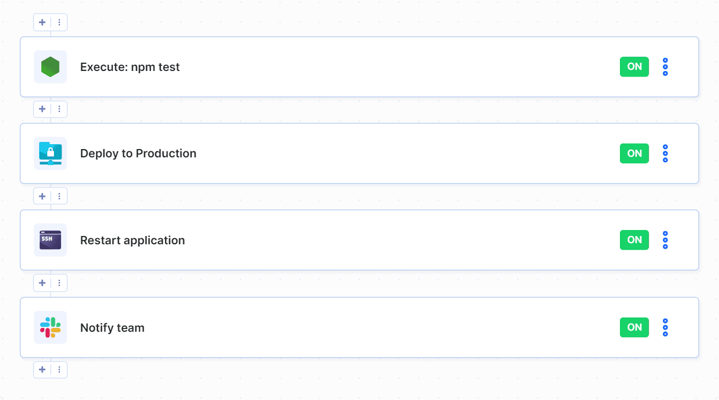Disable the Deploy to Production toggle
Screen dimensions: 719x400
(x=634, y=154)
